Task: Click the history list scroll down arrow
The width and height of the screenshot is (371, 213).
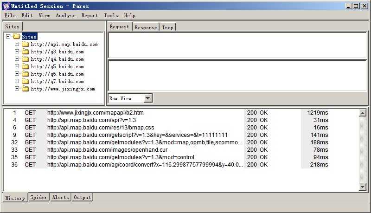Action: point(363,187)
